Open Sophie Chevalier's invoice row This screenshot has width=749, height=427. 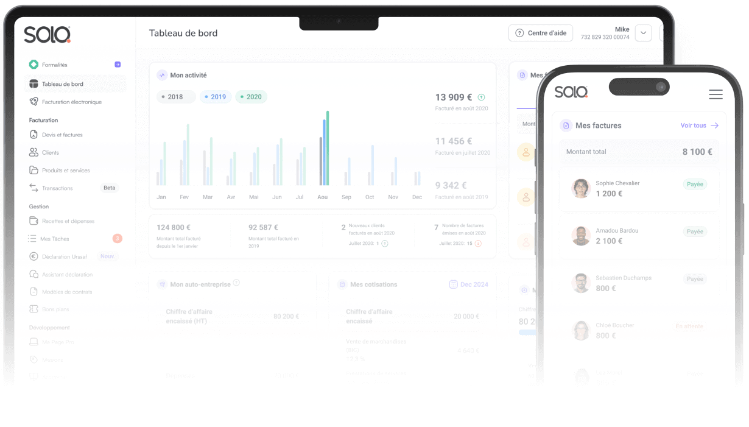tap(639, 189)
